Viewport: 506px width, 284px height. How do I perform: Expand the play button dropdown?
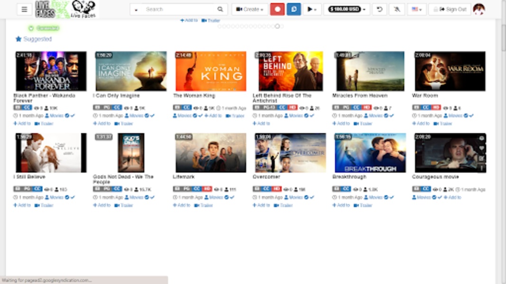click(312, 9)
